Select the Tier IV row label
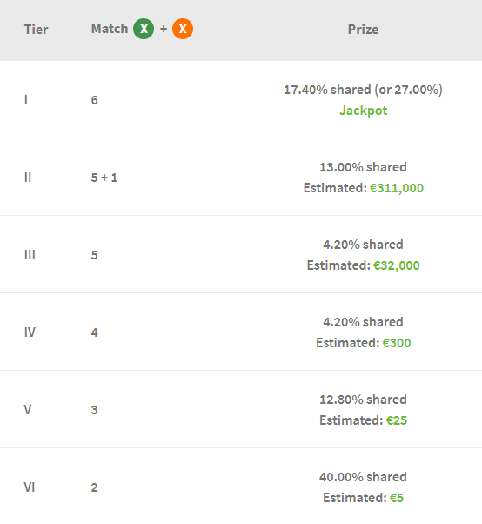This screenshot has width=482, height=524. [30, 333]
